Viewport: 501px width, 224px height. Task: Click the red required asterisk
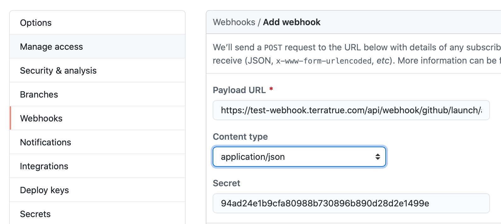(271, 89)
